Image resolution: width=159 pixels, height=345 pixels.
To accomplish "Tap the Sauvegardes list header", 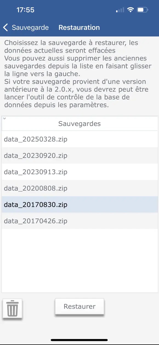I will click(79, 124).
